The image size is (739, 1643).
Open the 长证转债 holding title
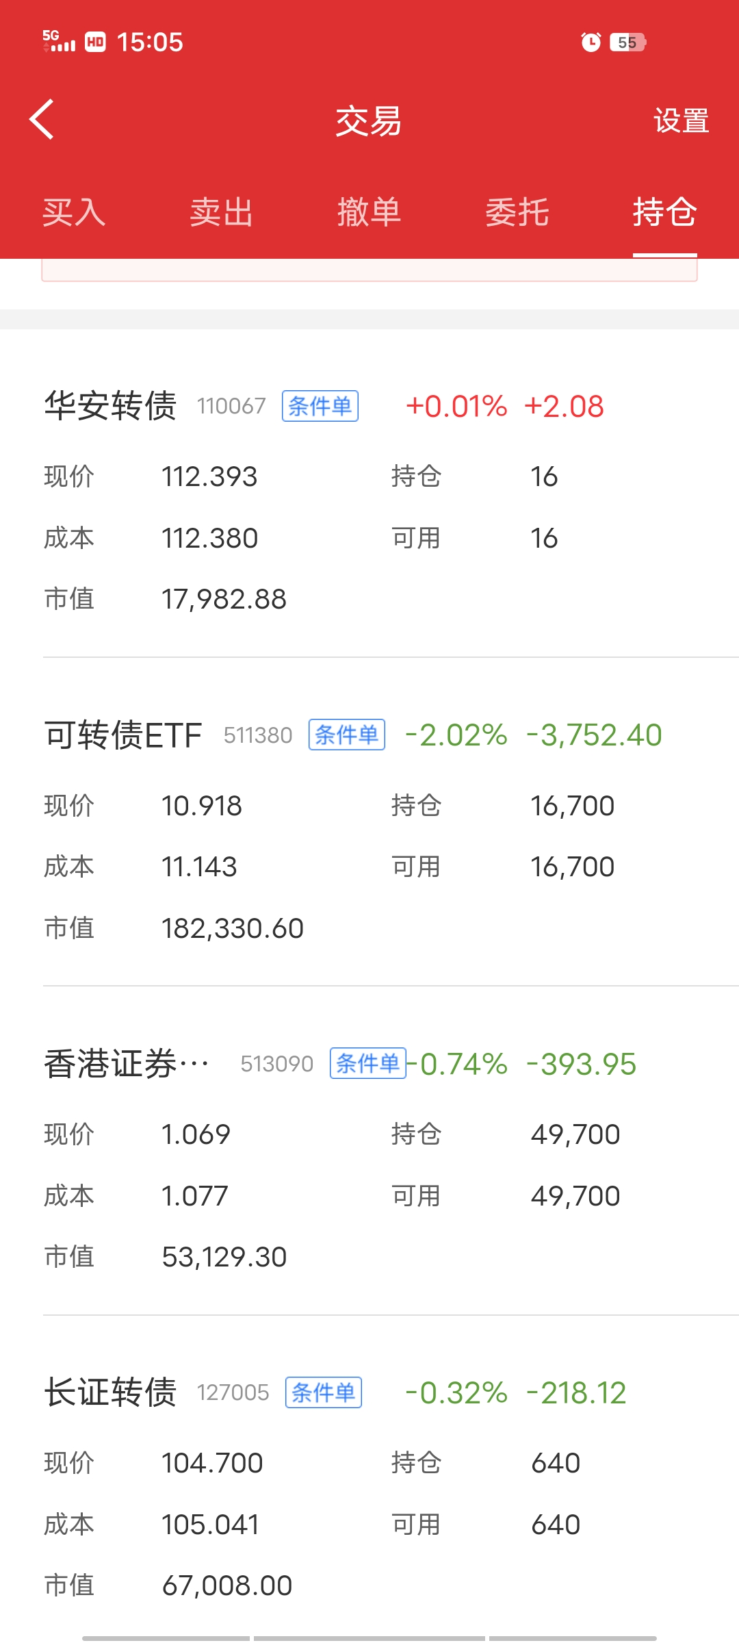(x=110, y=1392)
